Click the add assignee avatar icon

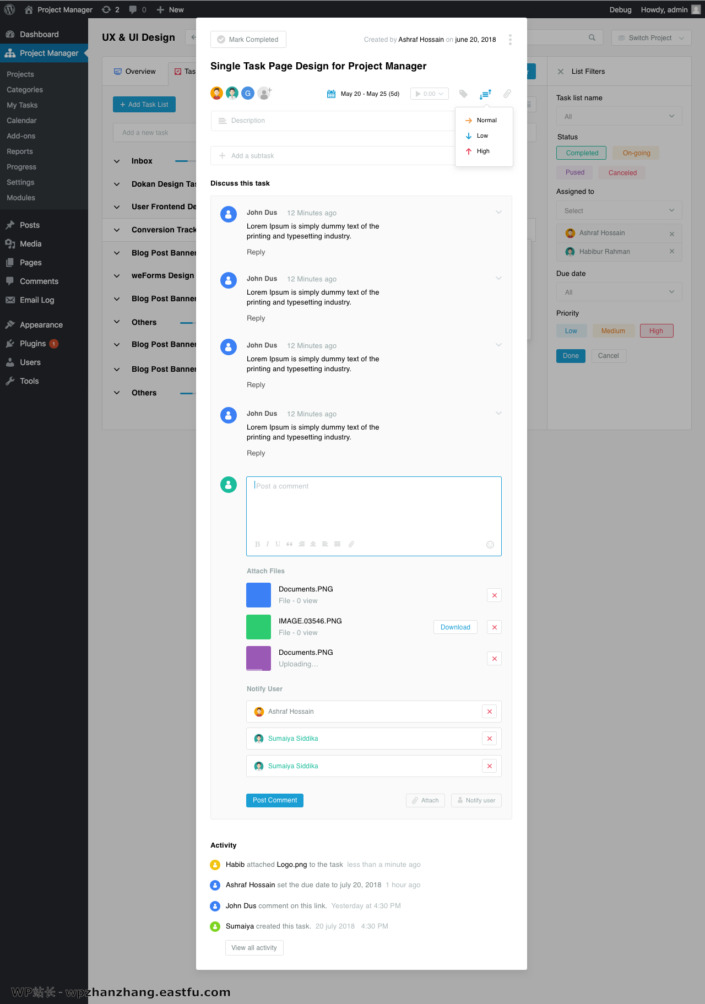coord(265,93)
